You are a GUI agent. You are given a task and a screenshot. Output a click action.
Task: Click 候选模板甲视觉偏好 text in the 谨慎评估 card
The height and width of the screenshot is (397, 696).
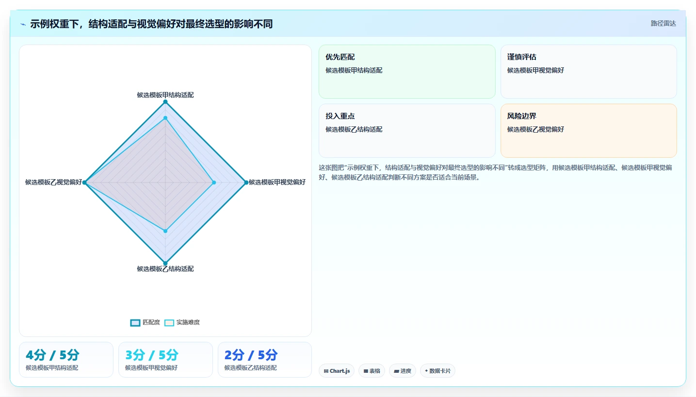pyautogui.click(x=536, y=70)
